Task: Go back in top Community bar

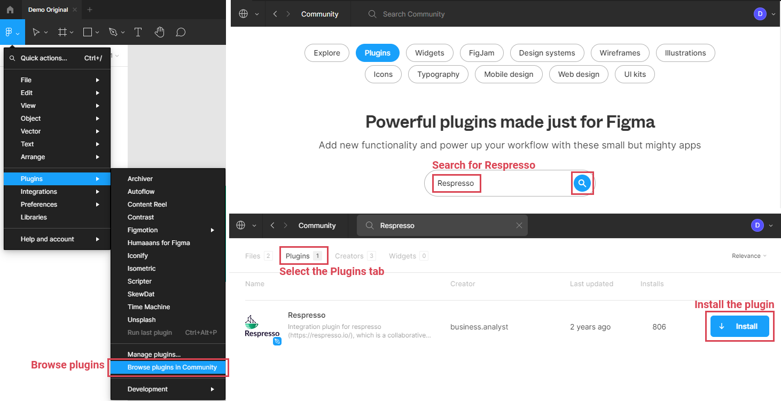Action: pos(275,14)
